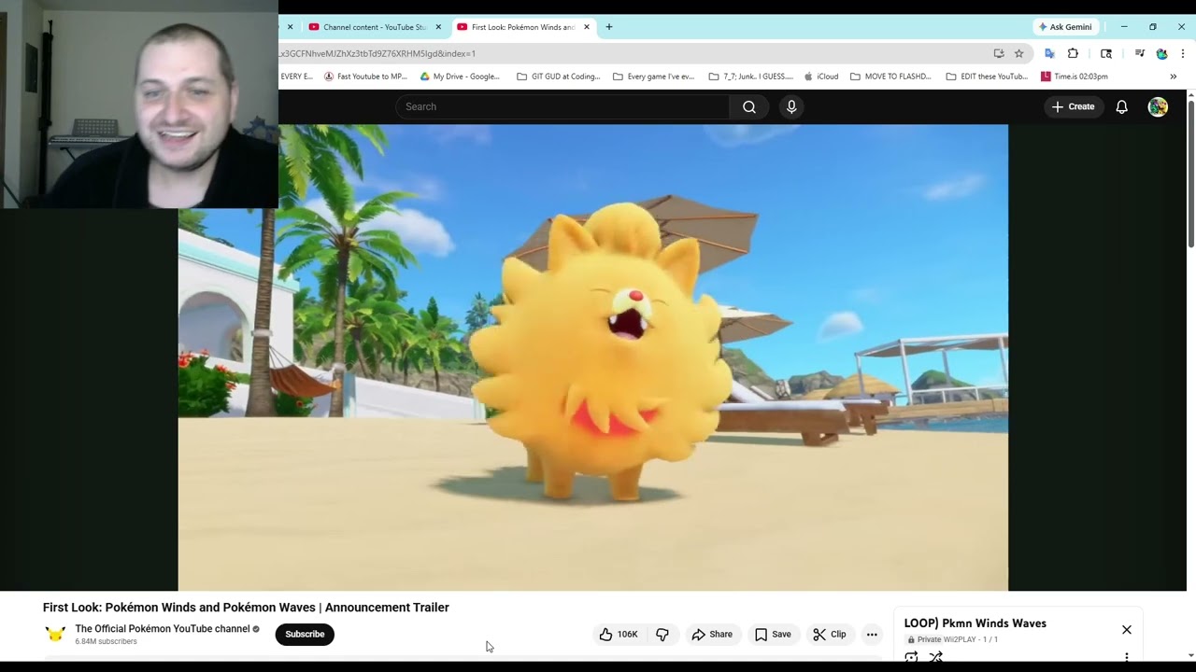
Task: Focus the YouTube Search input field
Action: [562, 106]
